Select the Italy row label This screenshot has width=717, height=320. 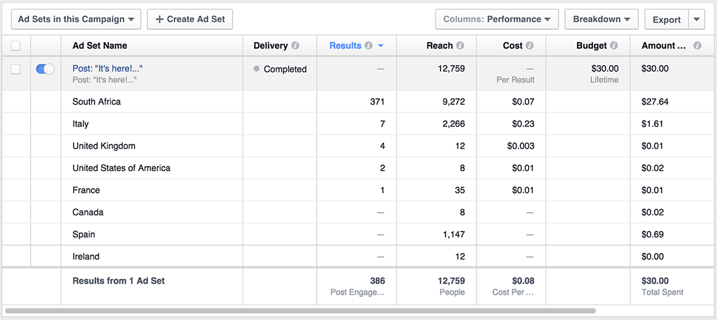pyautogui.click(x=80, y=124)
